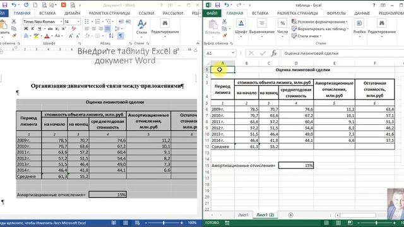
Task: Toggle underline (Ч) formatting in Word
Action: [x=39, y=29]
